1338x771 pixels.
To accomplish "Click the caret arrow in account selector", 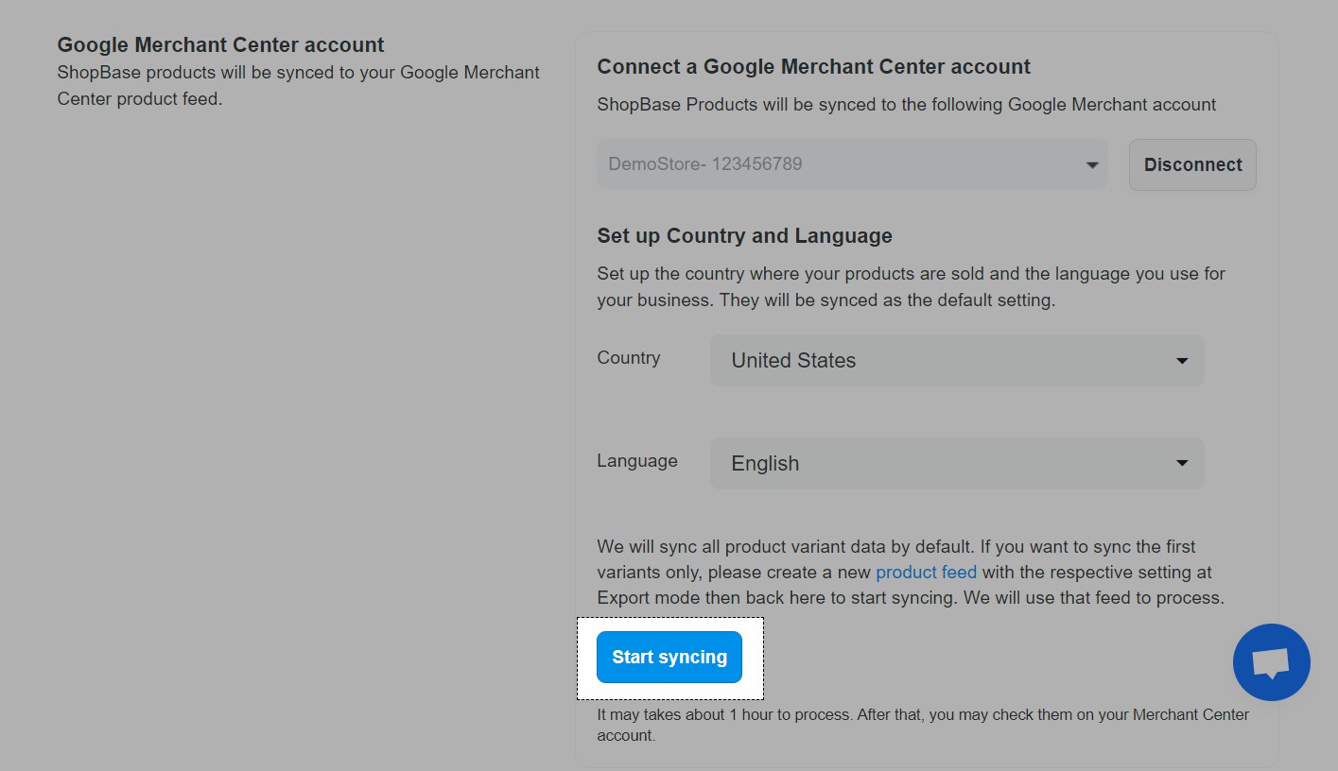I will pos(1092,165).
